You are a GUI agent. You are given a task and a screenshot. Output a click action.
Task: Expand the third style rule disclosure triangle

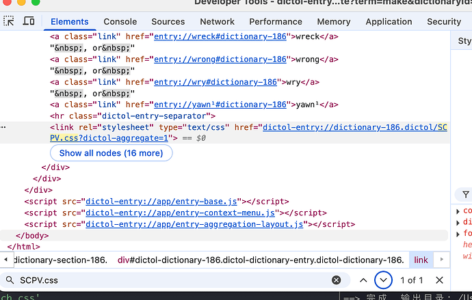click(x=458, y=234)
